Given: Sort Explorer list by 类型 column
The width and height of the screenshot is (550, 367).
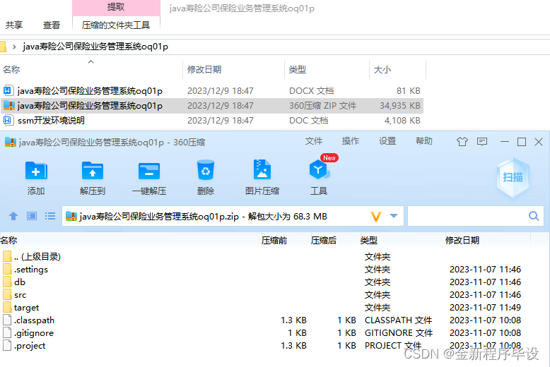Looking at the screenshot, I should click(x=298, y=70).
